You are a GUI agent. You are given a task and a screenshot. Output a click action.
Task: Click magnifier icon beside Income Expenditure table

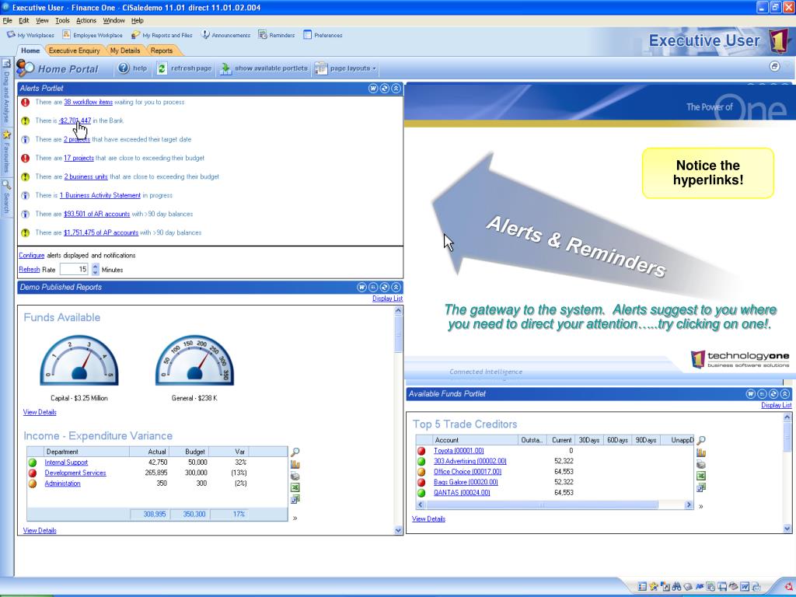[x=295, y=452]
